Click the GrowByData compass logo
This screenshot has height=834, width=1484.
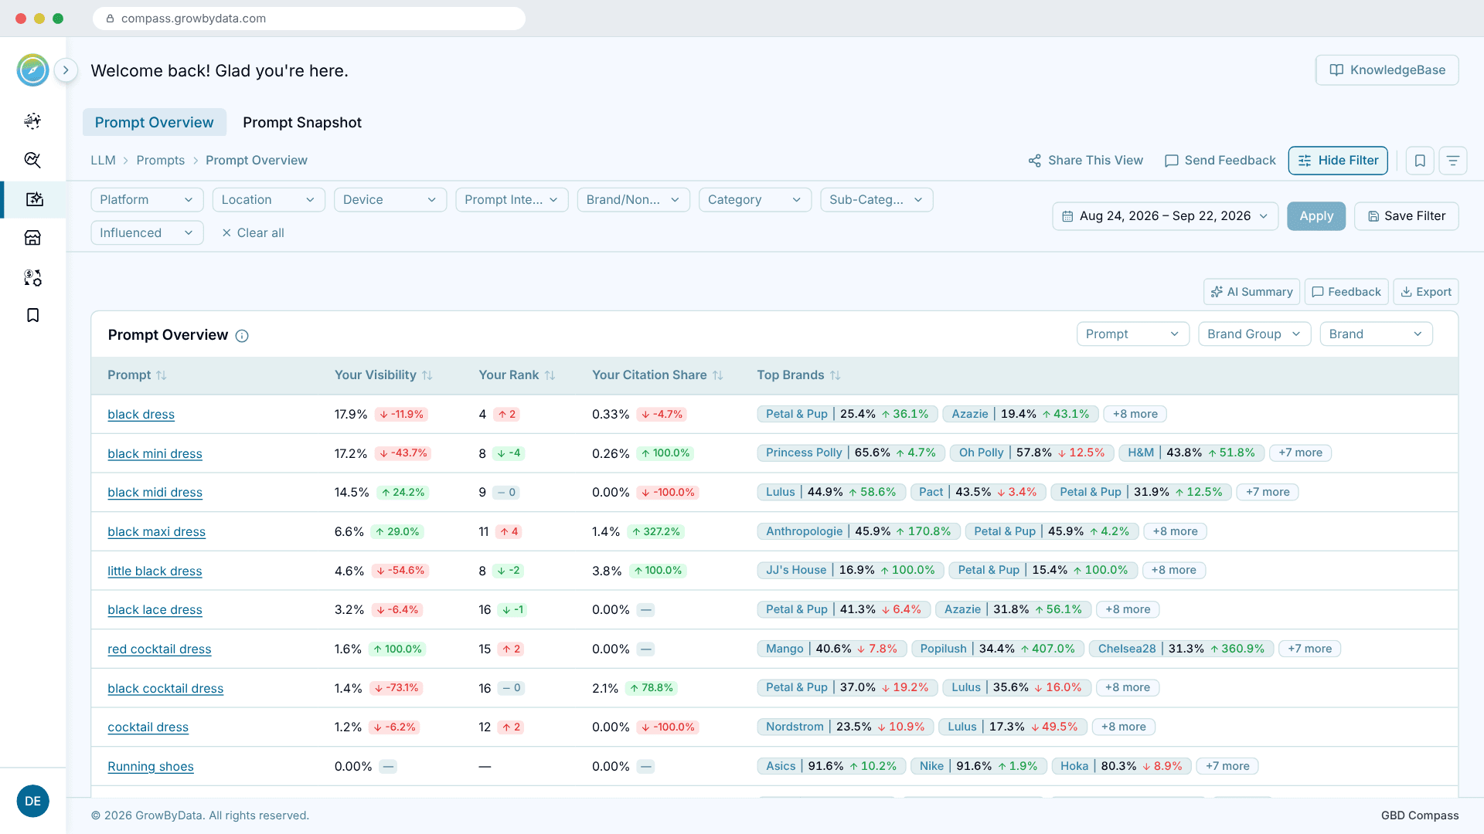pos(32,70)
